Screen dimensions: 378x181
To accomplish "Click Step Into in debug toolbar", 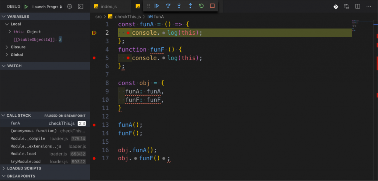I will click(x=179, y=6).
